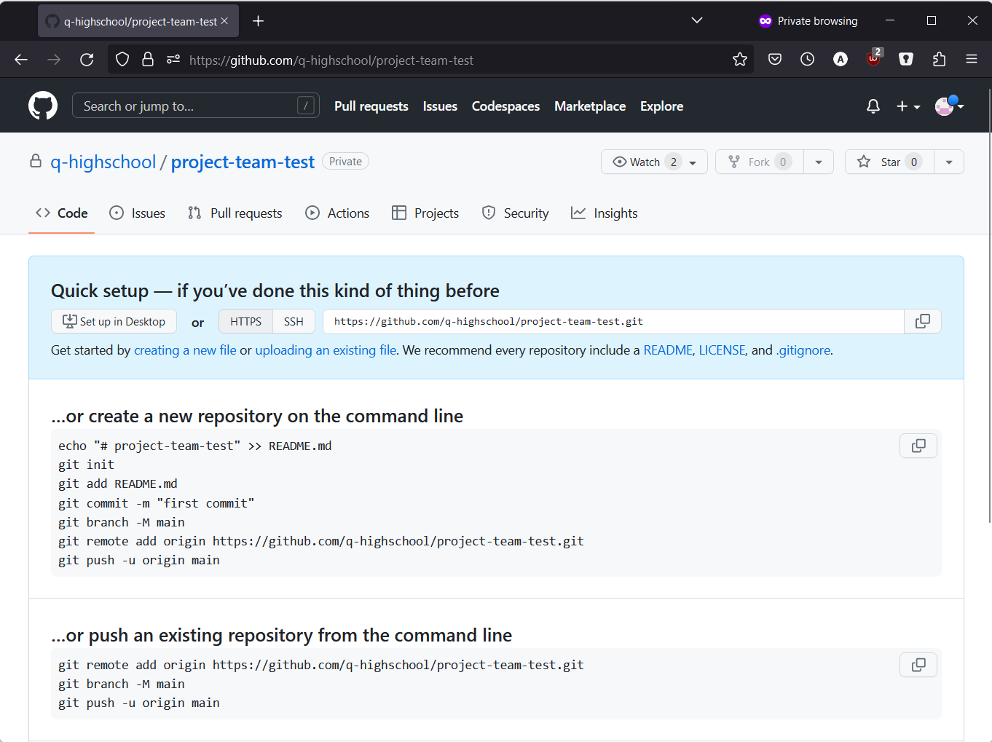Expand the plus create-new menu

[908, 106]
